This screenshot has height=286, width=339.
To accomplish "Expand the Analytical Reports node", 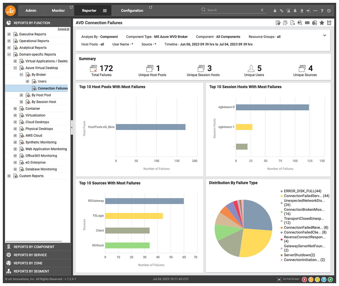I will (x=9, y=48).
